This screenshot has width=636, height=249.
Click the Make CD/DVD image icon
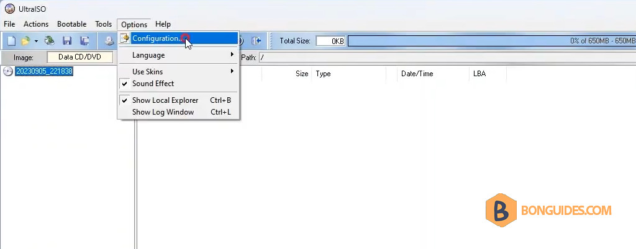pyautogui.click(x=109, y=40)
